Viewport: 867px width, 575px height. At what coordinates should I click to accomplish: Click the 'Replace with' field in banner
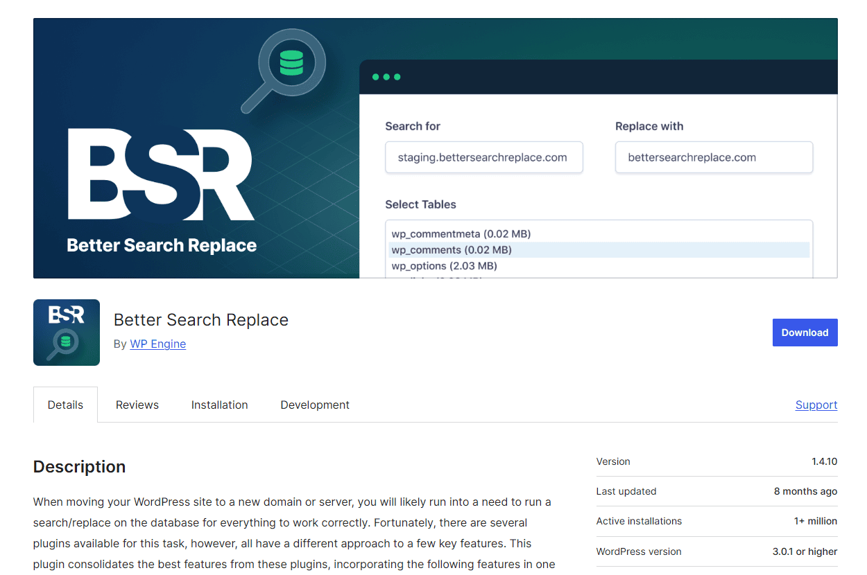[x=714, y=157]
